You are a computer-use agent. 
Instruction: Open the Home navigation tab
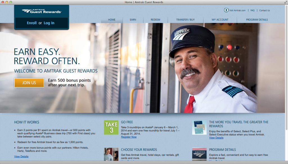click(112, 20)
